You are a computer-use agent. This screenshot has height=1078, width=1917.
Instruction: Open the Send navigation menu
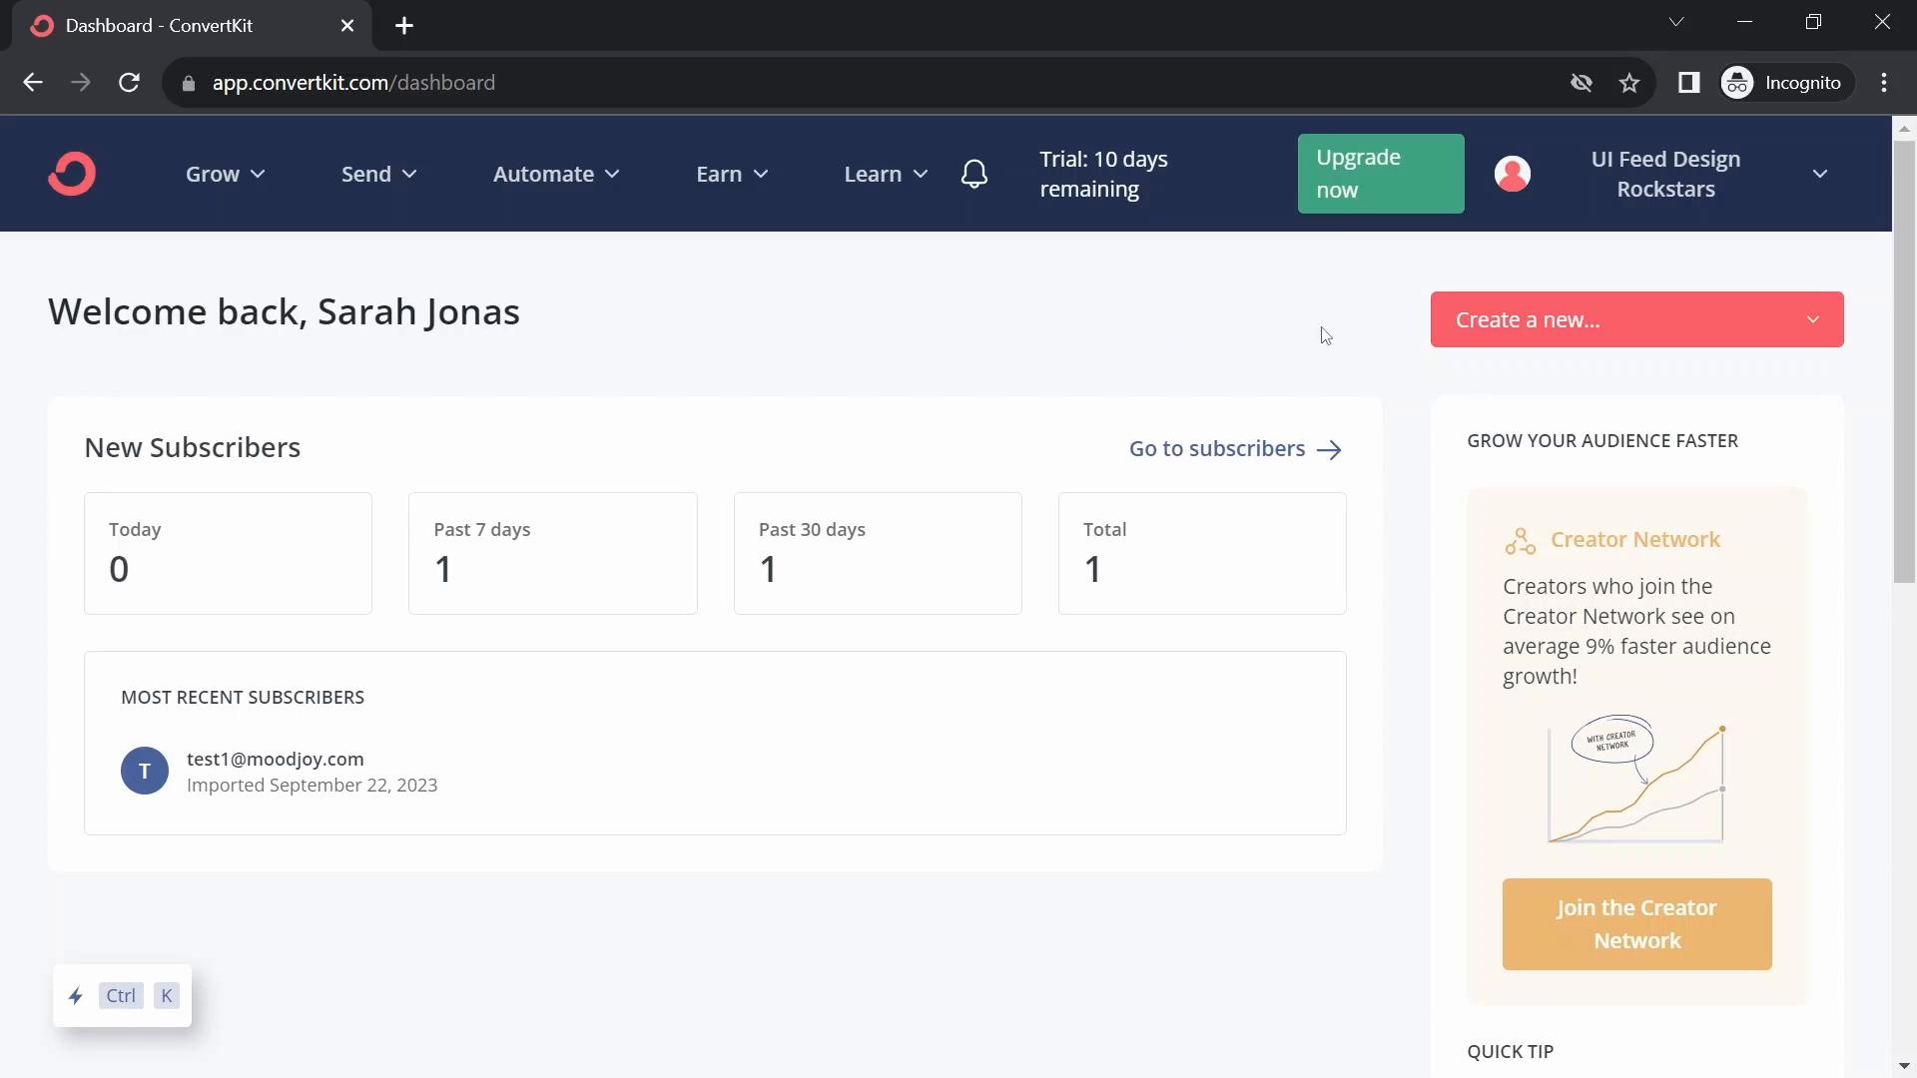377,173
